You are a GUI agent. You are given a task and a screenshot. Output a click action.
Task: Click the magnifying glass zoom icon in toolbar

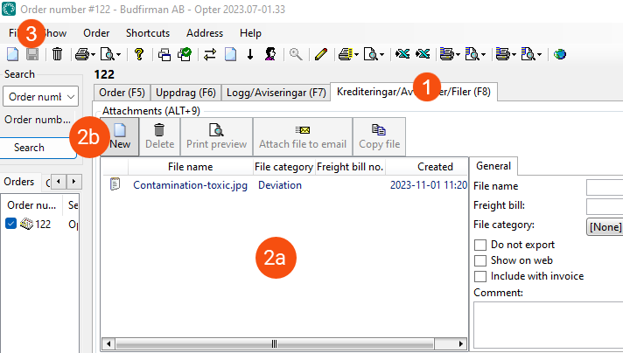296,54
